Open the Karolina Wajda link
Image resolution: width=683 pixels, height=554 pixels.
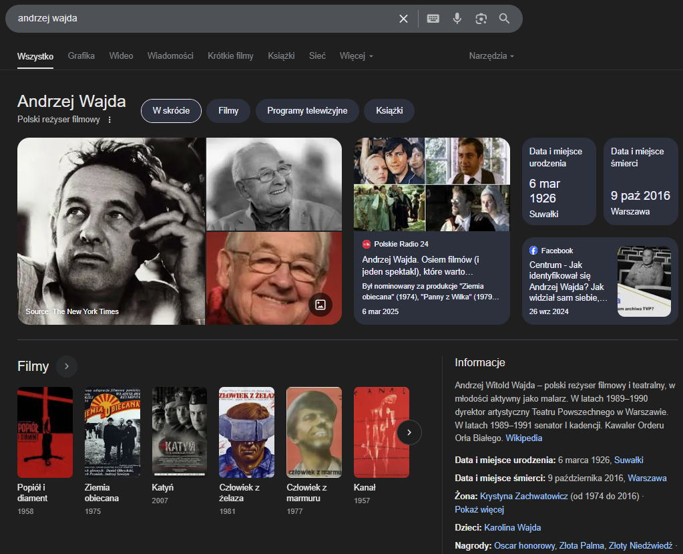(x=512, y=528)
